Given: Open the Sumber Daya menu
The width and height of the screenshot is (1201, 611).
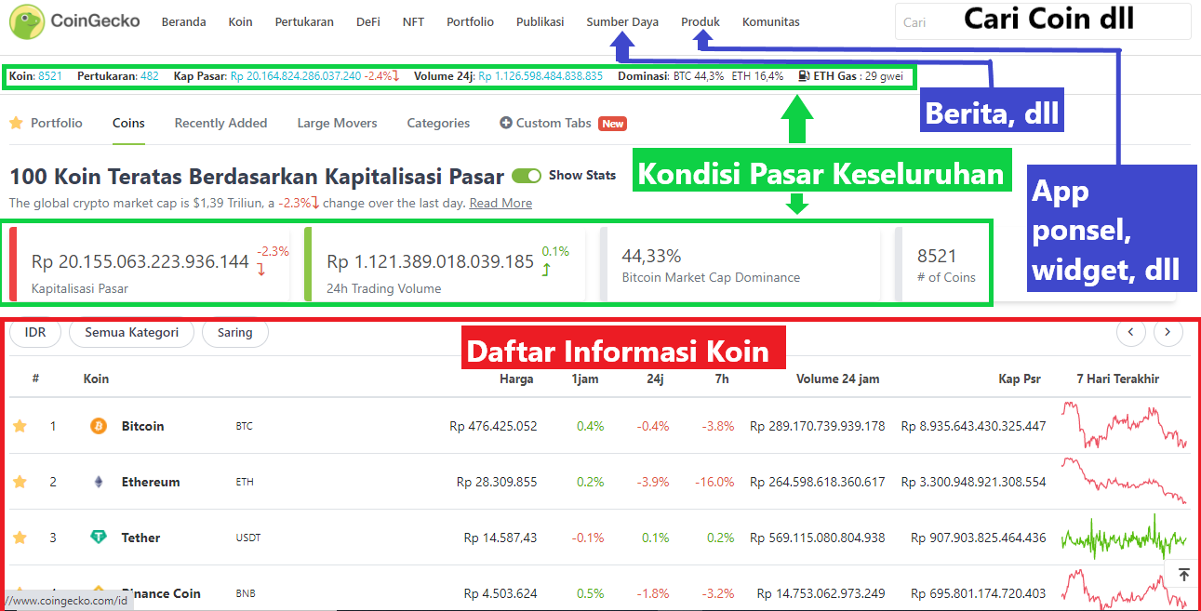Looking at the screenshot, I should click(622, 21).
